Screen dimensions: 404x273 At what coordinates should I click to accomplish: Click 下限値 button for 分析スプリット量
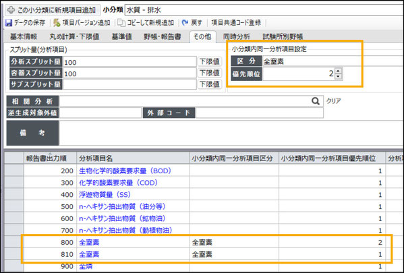tap(210, 61)
